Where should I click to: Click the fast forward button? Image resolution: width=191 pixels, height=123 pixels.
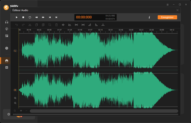(x=43, y=17)
